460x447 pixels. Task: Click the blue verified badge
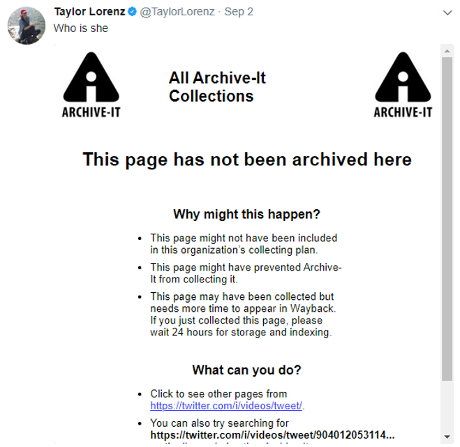click(133, 12)
